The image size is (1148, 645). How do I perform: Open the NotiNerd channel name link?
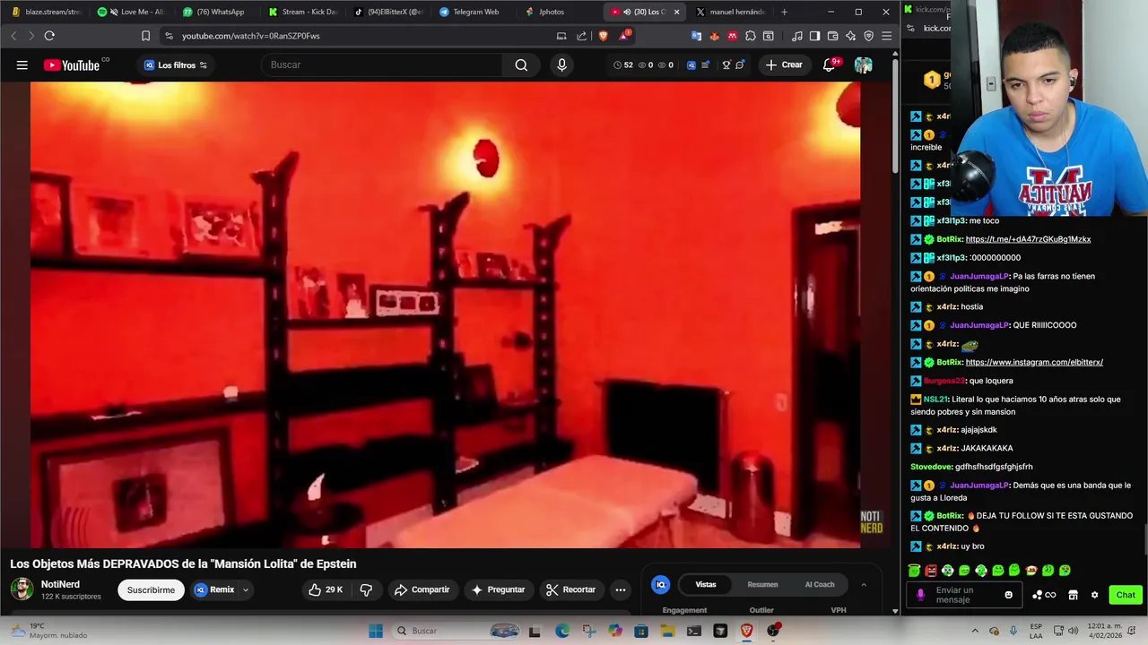60,584
